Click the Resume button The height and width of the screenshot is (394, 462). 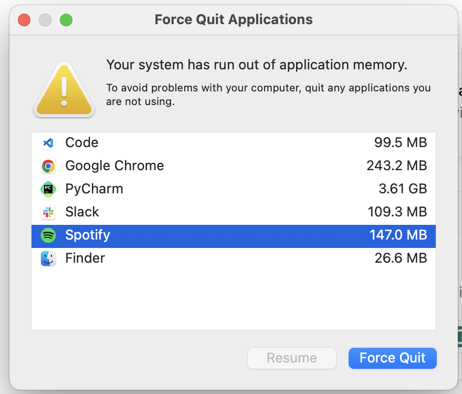point(292,358)
